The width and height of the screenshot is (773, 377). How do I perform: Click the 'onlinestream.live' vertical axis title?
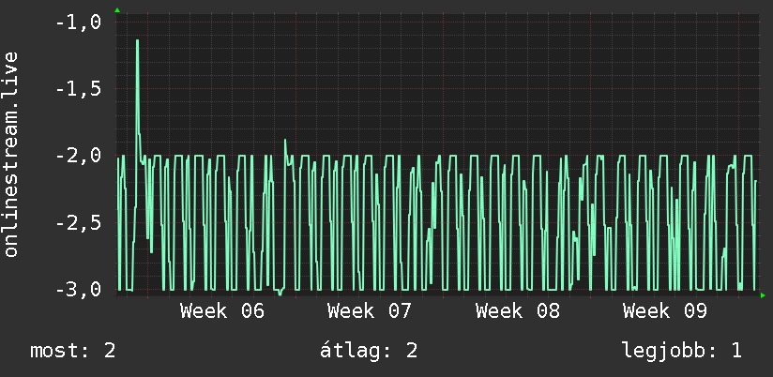10,154
